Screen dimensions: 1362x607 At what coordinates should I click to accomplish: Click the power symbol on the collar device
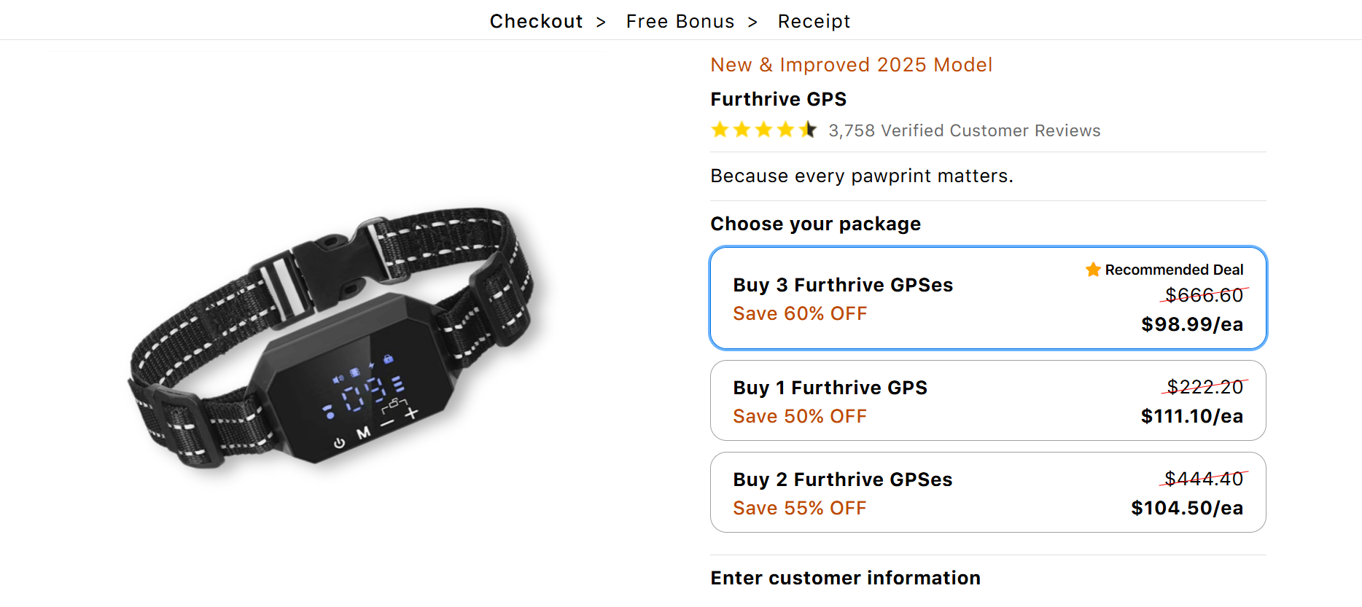tap(339, 443)
